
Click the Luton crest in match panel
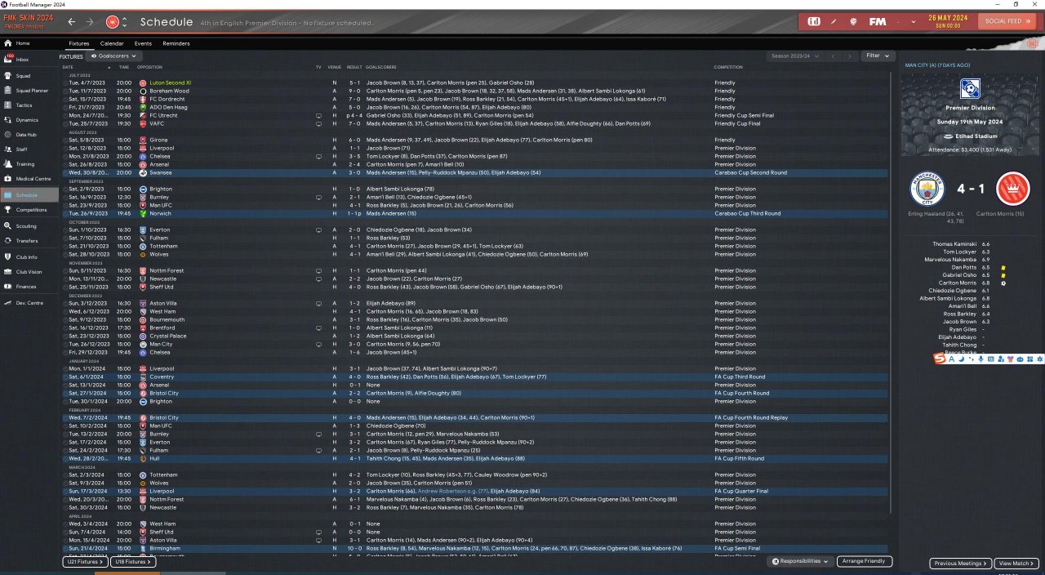1013,189
